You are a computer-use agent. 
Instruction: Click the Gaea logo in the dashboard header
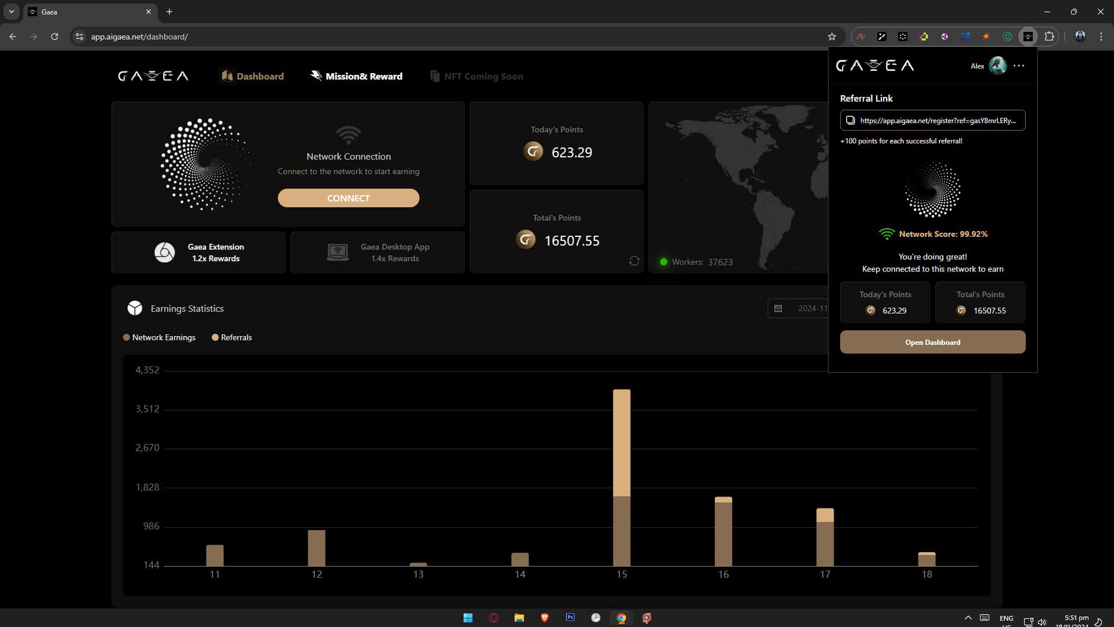153,76
